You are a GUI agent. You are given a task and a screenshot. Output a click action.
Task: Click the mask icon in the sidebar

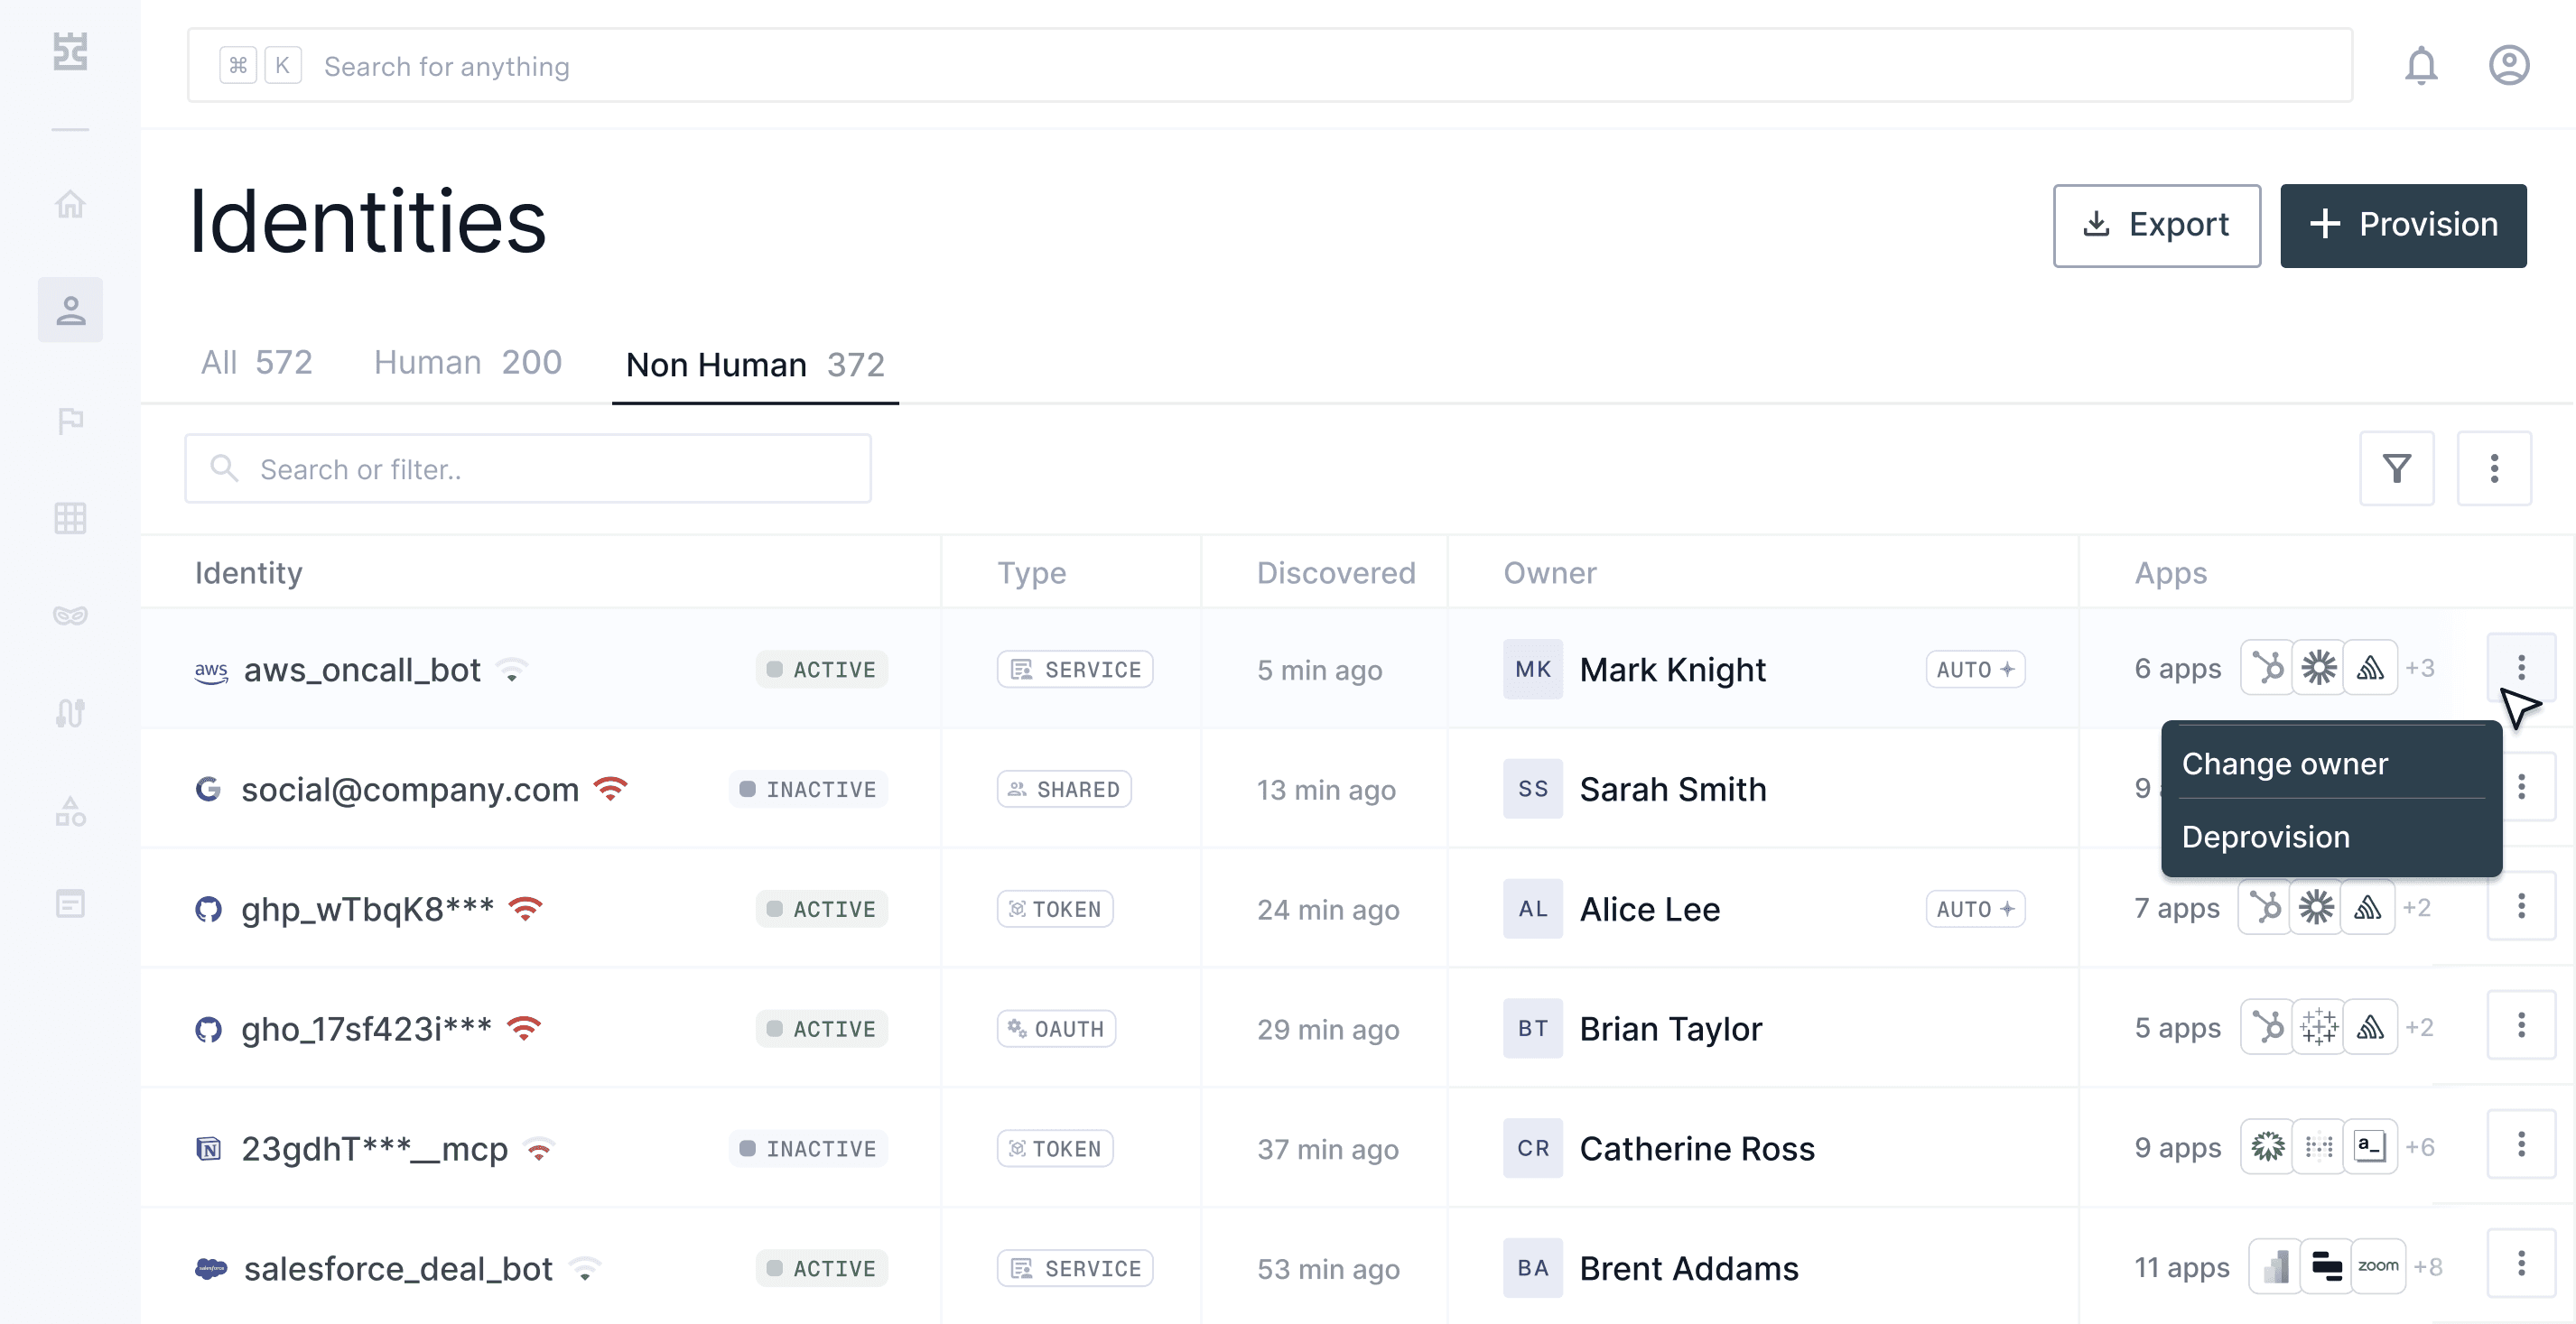tap(70, 615)
